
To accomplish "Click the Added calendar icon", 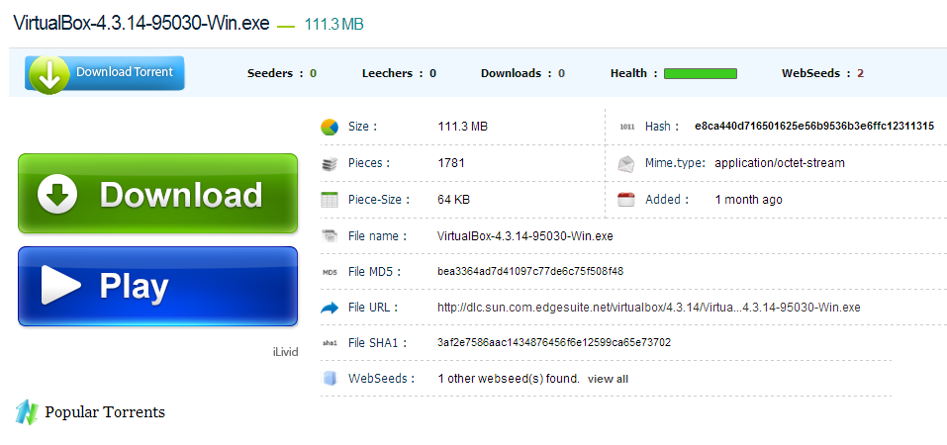I will (626, 200).
